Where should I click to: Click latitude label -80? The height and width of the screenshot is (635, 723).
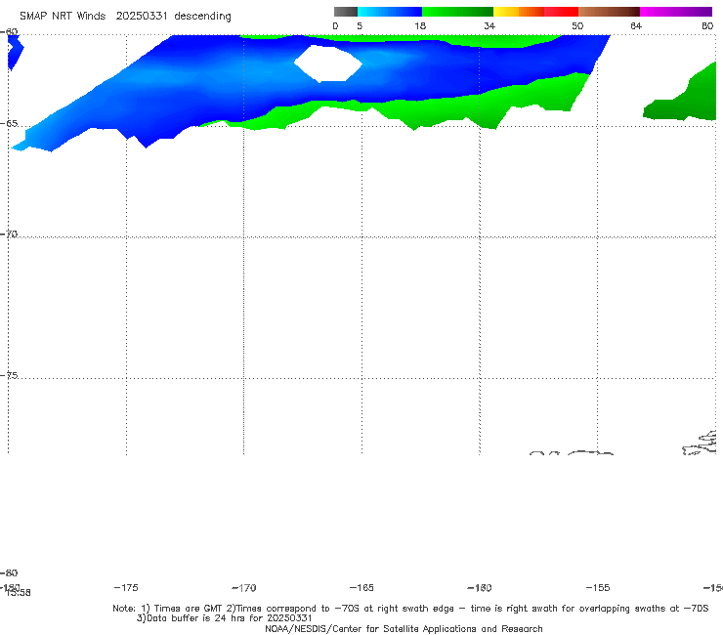9,572
